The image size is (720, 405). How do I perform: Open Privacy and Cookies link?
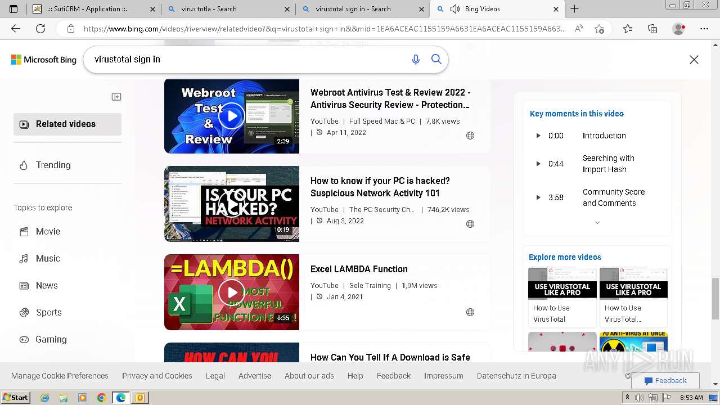[157, 376]
